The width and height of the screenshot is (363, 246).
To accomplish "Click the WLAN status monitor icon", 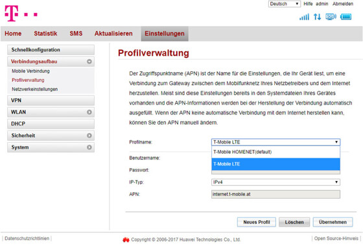I will click(331, 17).
